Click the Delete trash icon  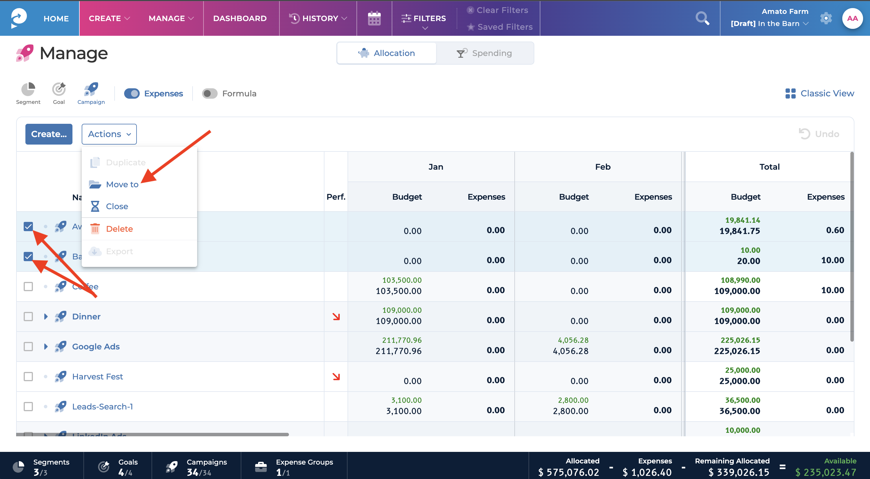tap(95, 229)
